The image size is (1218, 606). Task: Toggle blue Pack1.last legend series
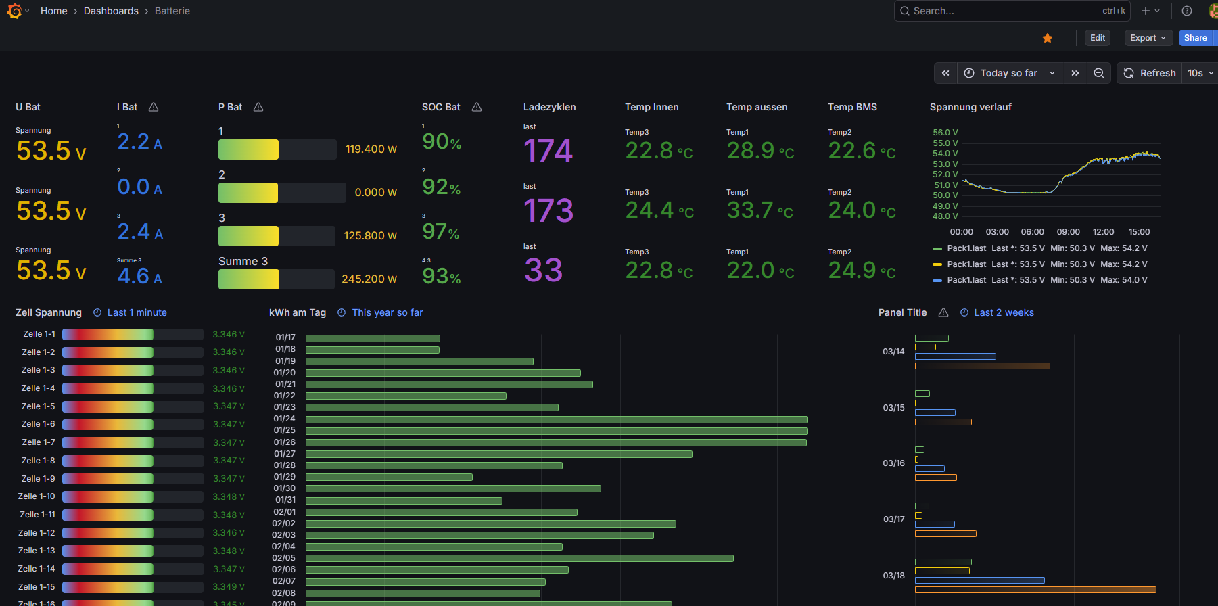[x=966, y=280]
